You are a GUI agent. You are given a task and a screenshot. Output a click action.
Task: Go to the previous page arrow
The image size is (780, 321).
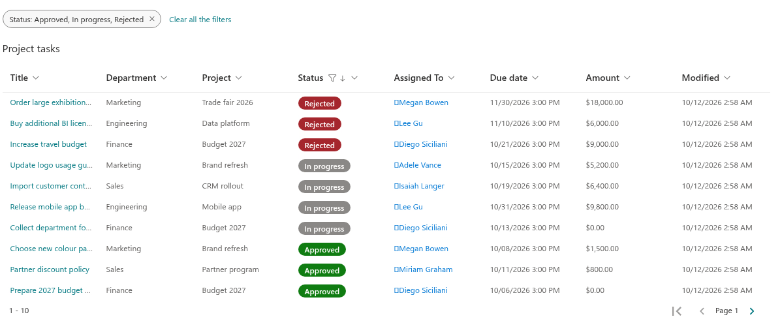click(x=702, y=311)
